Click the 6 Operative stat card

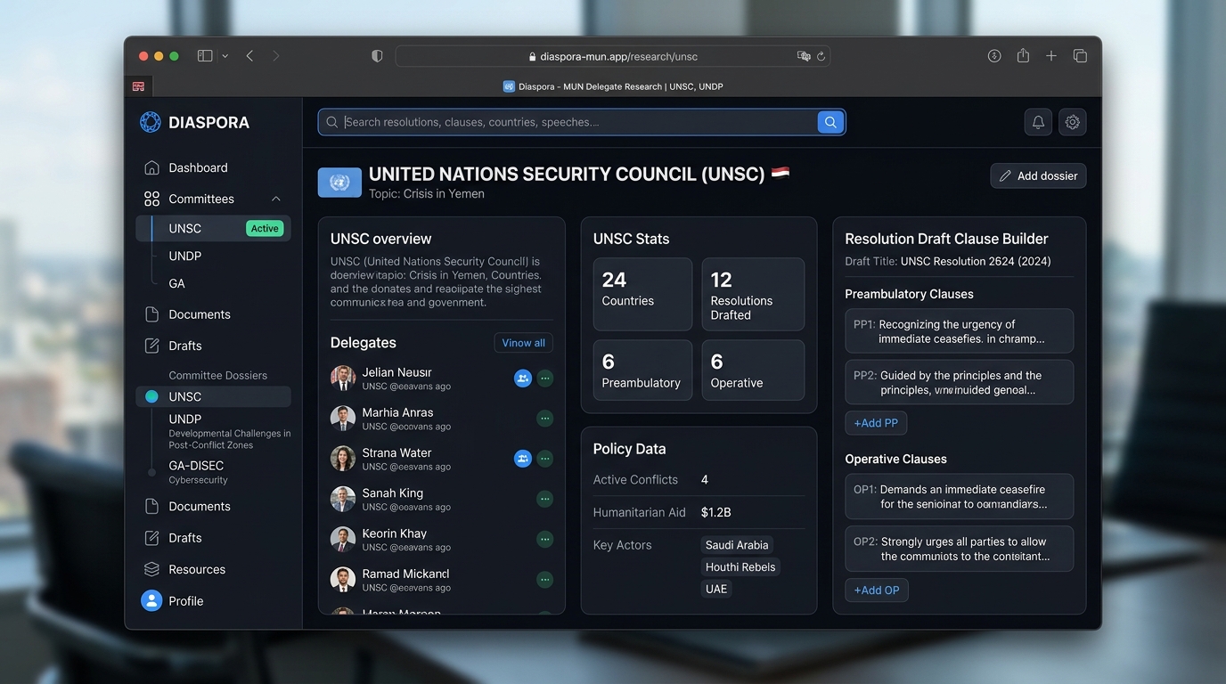pos(753,370)
